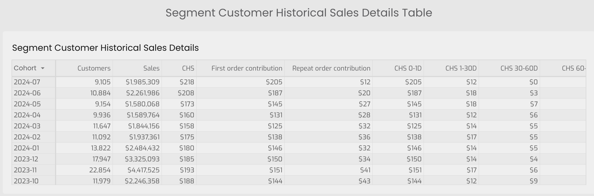Click the CHS 1-30D column header

click(461, 68)
